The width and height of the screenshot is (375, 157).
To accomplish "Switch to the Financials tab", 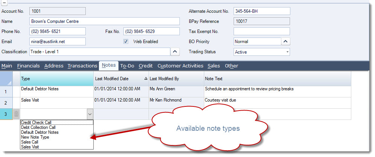I will (29, 66).
